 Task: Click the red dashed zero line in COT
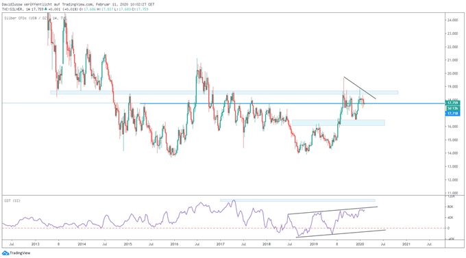pyautogui.click(x=223, y=228)
